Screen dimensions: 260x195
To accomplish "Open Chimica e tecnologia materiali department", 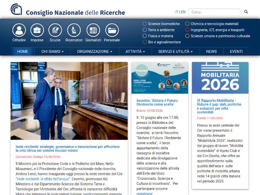I will coord(215,24).
